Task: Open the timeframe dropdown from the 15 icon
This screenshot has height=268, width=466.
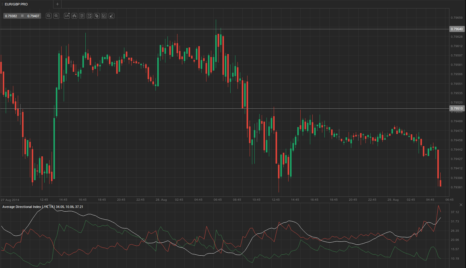Action: click(x=67, y=16)
